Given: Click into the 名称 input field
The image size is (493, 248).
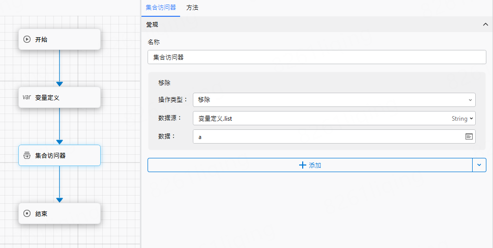Looking at the screenshot, I should pyautogui.click(x=316, y=57).
